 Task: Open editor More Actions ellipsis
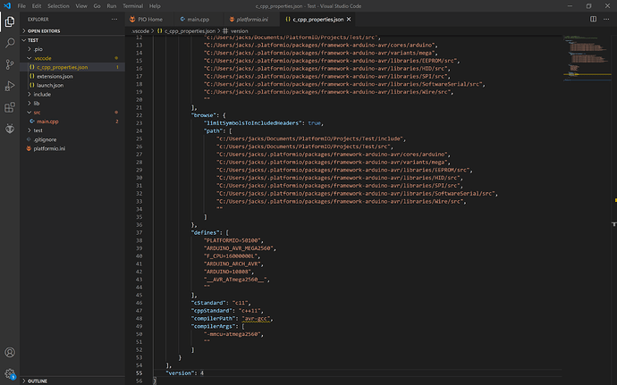pyautogui.click(x=606, y=20)
